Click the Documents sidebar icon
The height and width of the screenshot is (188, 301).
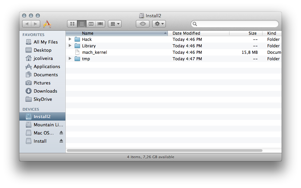pos(28,75)
